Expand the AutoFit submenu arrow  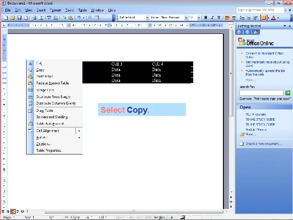tap(79, 137)
